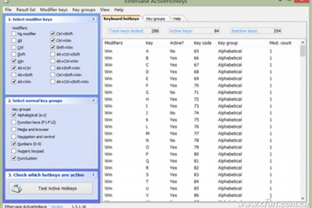Image resolution: width=312 pixels, height=208 pixels.
Task: Select the Active keys value 84
Action: point(216,31)
